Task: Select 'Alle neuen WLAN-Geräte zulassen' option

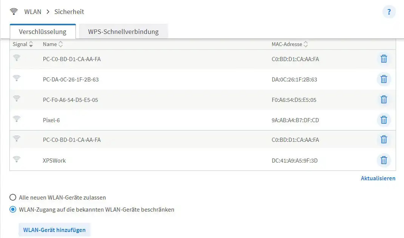Action: (13, 197)
